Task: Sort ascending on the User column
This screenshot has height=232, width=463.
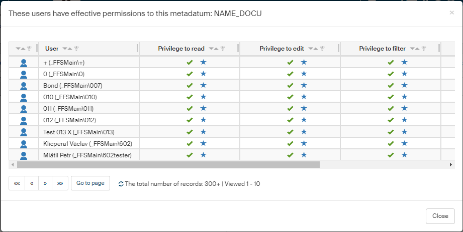Action: click(x=69, y=49)
